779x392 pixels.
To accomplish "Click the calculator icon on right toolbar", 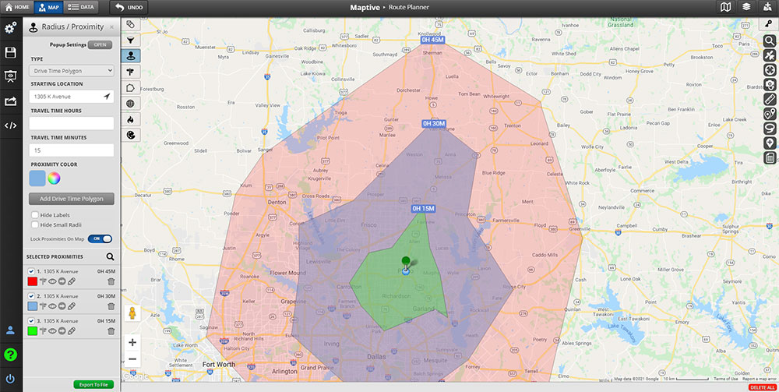I will pos(770,158).
